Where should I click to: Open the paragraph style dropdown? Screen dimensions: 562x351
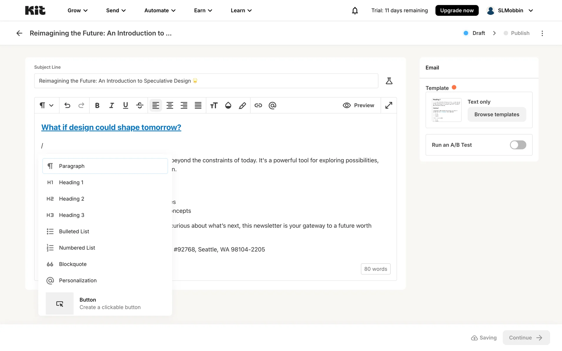coord(47,105)
